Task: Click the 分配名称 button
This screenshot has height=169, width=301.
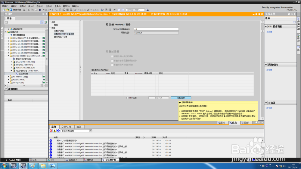Action: 181,98
